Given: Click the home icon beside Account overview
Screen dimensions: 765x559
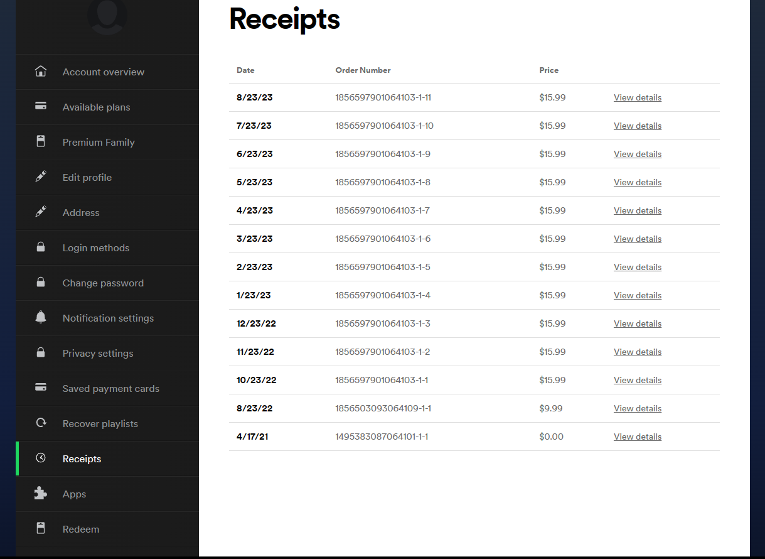Looking at the screenshot, I should 41,72.
